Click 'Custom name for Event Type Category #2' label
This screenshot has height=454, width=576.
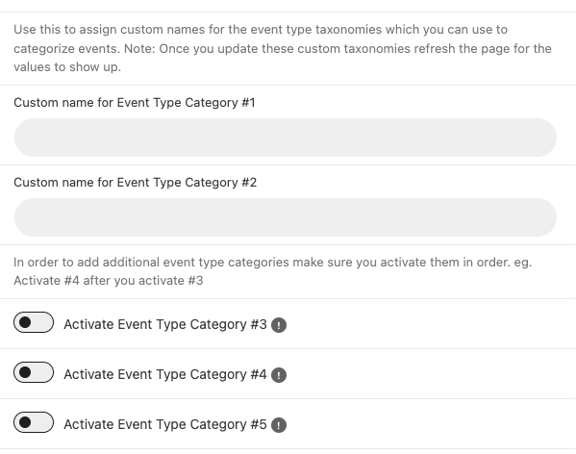[x=136, y=183]
